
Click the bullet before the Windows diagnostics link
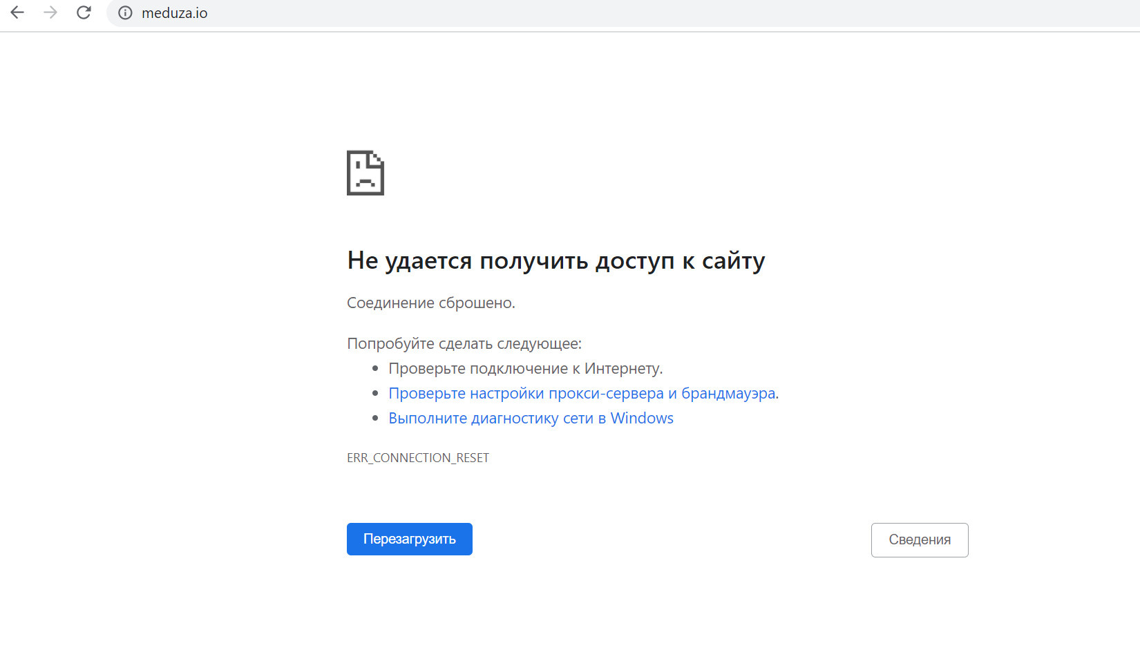375,419
